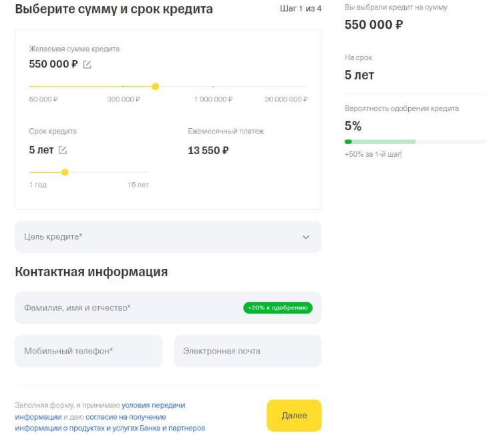Click the 1 год term label
493x435 pixels.
pos(38,185)
